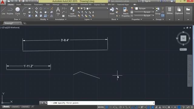Click the Array tool in Modify panel
The height and width of the screenshot is (109, 194).
45,16
